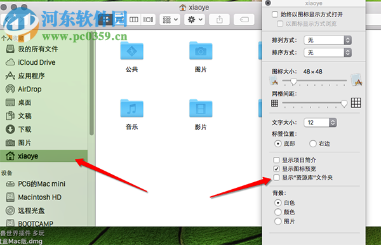Select Macintosh HD device
This screenshot has width=381, height=245.
point(44,197)
